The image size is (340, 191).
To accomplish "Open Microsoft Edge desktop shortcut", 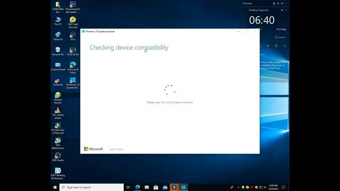I will point(73,68).
